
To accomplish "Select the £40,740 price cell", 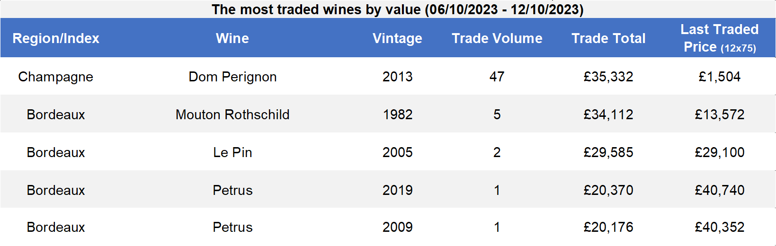I will click(720, 190).
